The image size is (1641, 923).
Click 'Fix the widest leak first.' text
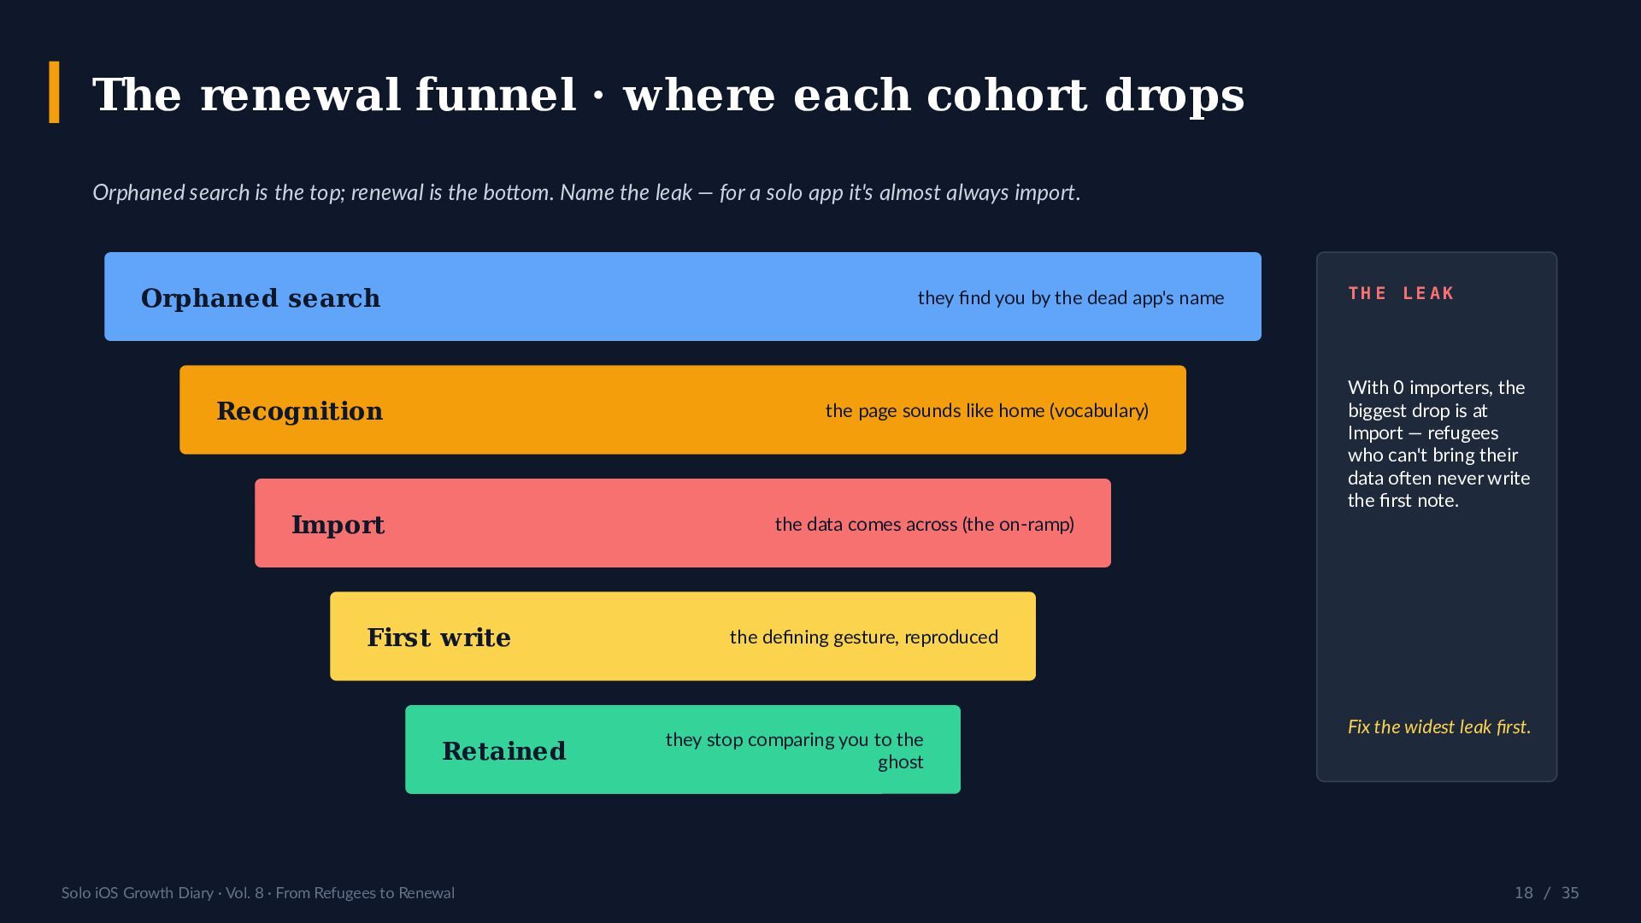point(1439,726)
